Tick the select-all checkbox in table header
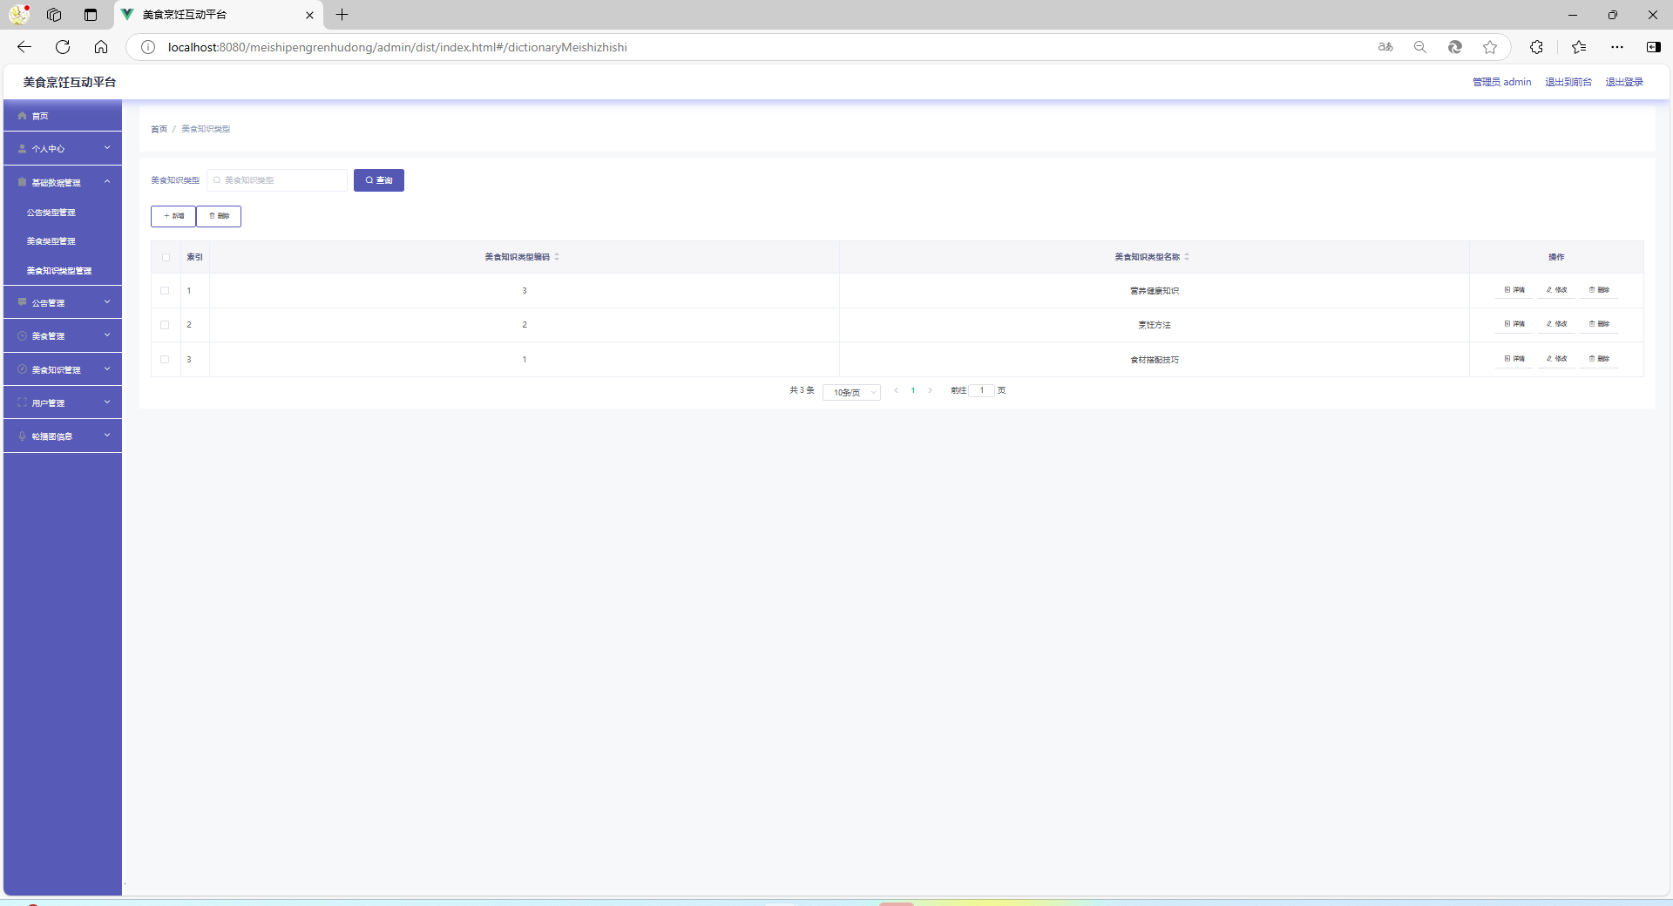Screen dimensions: 1673x906 [x=166, y=257]
